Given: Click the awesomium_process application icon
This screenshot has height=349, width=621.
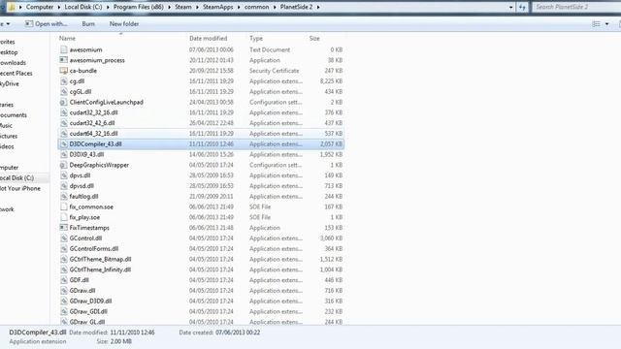Looking at the screenshot, I should [x=63, y=60].
